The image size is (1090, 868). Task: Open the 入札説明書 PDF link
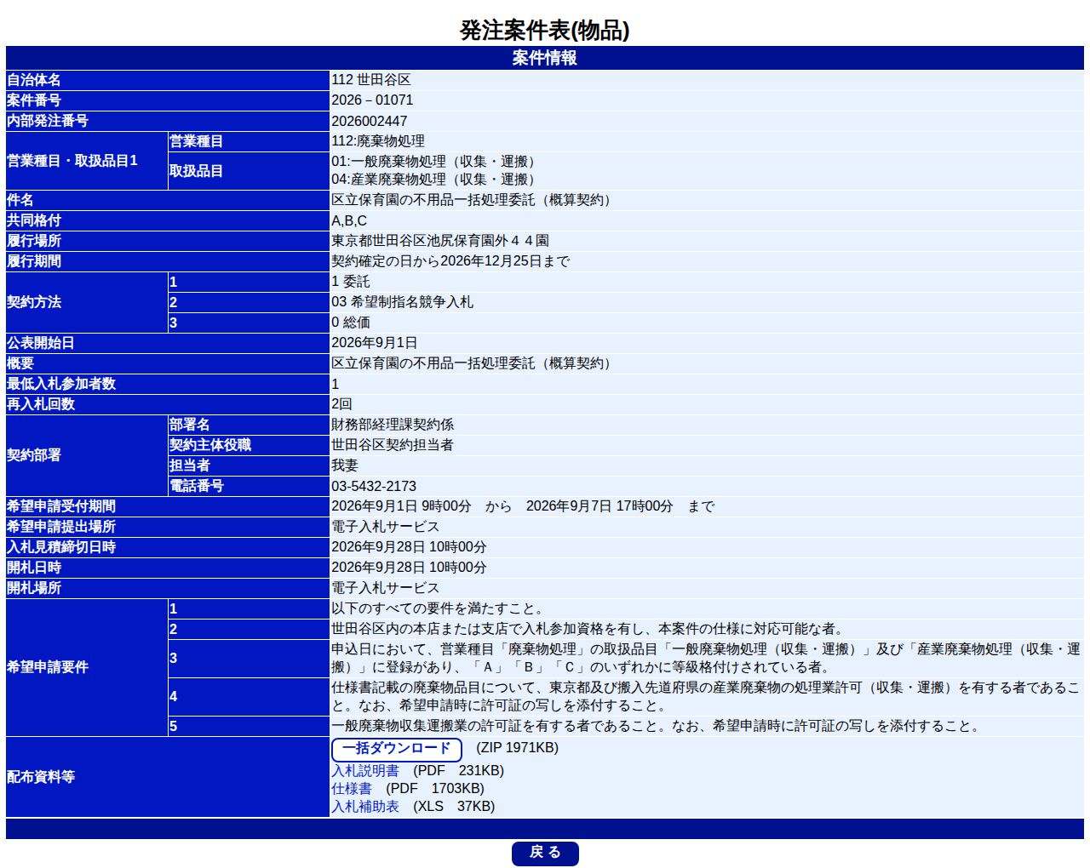(365, 770)
